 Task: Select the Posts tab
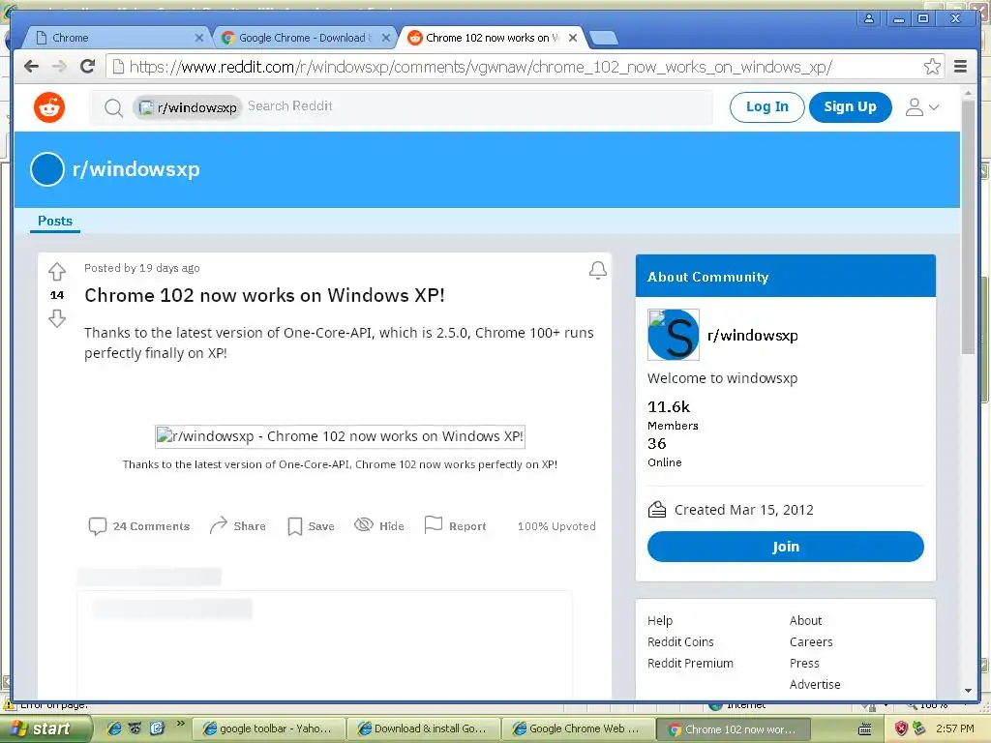pyautogui.click(x=55, y=221)
